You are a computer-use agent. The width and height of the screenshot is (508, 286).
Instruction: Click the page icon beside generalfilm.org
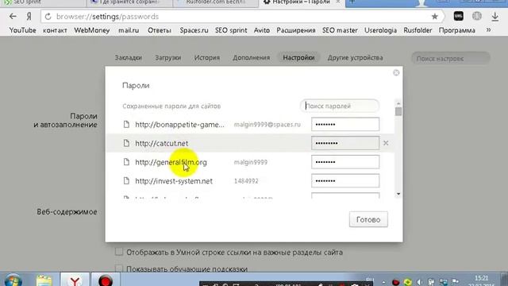tap(126, 162)
